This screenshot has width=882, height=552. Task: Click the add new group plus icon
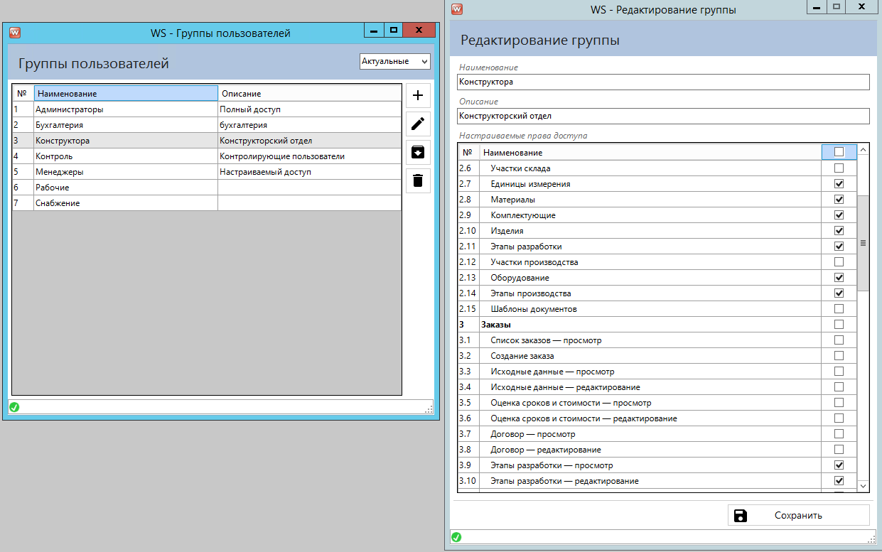(418, 96)
